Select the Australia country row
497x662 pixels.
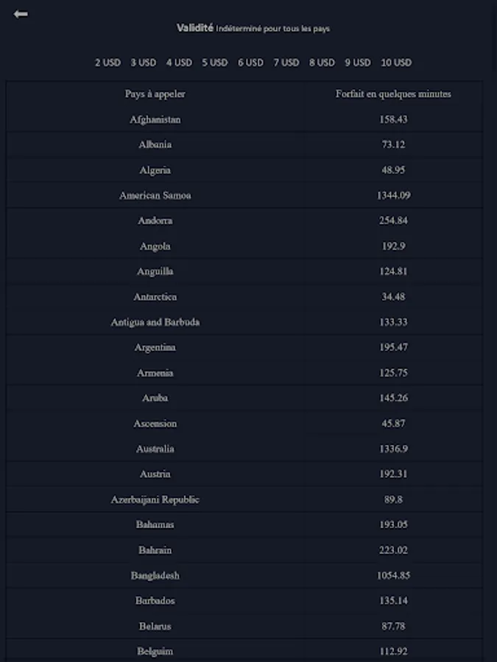click(x=155, y=449)
